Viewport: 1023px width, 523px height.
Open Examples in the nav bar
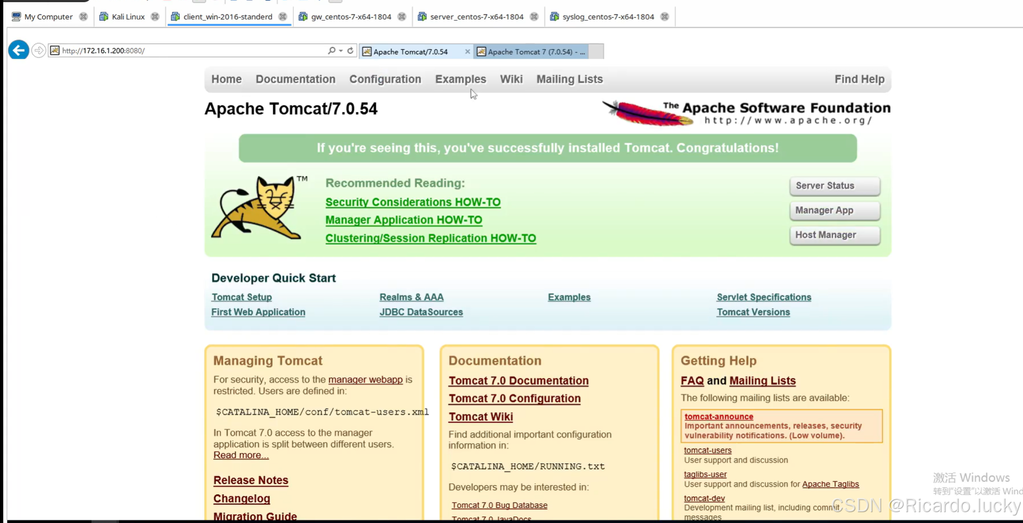[460, 79]
